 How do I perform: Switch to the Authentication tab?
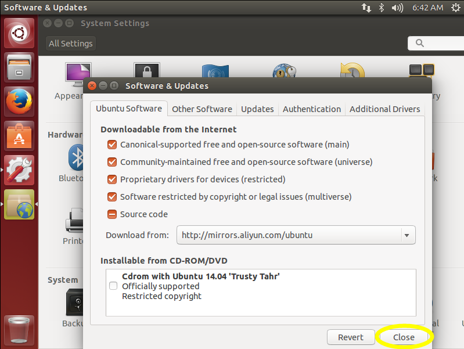tap(312, 109)
